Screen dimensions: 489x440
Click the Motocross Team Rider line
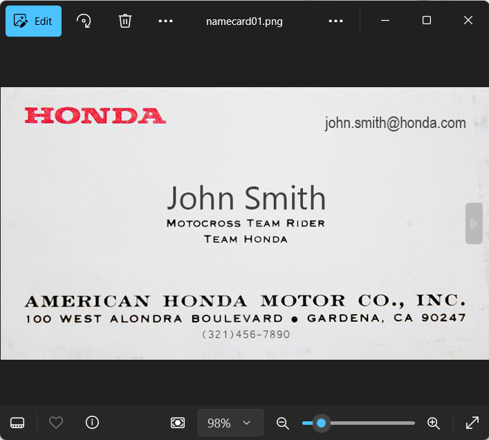click(246, 223)
